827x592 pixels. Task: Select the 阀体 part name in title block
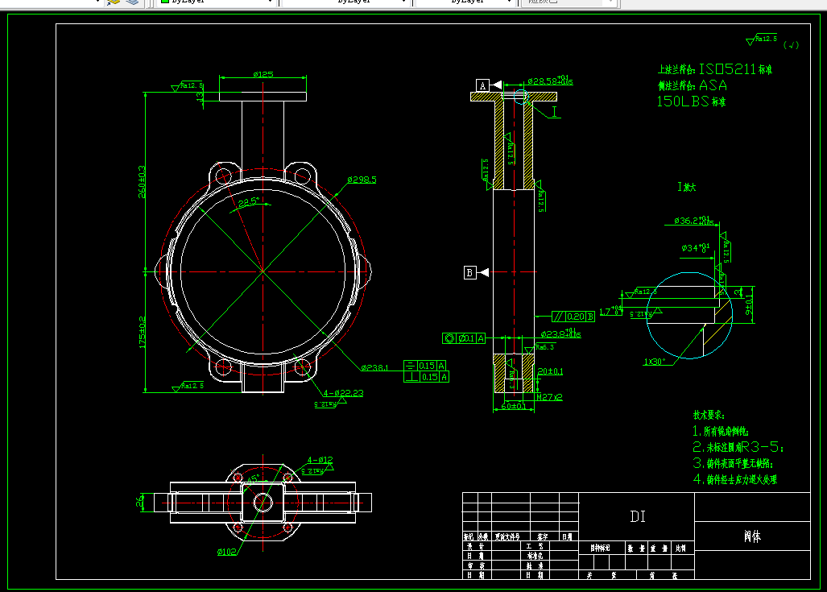click(x=752, y=536)
